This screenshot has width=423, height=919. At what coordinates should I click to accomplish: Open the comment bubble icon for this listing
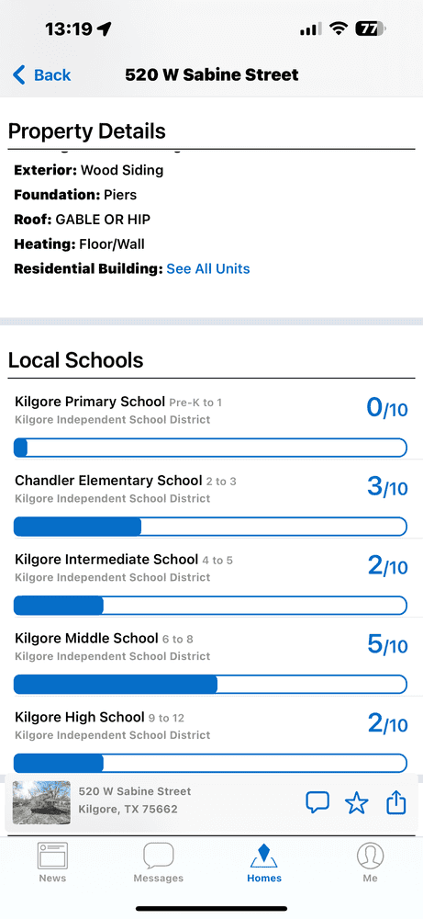tap(317, 802)
